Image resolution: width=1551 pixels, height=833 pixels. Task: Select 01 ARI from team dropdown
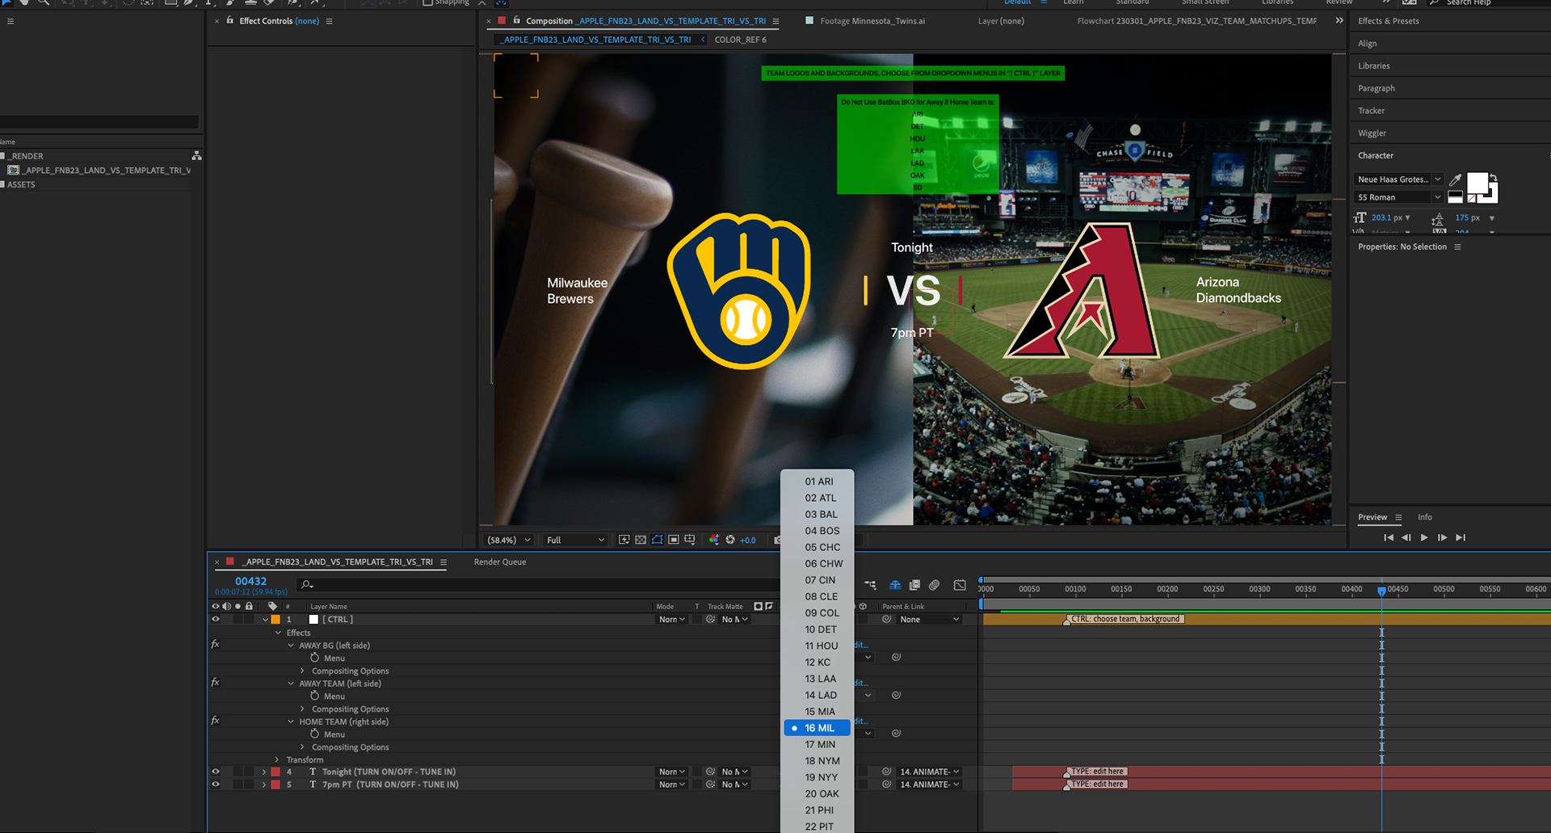818,482
